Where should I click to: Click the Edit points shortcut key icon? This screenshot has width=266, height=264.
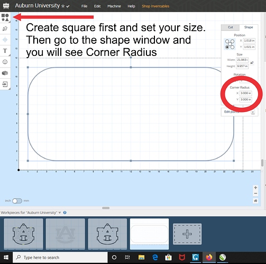click(x=253, y=112)
